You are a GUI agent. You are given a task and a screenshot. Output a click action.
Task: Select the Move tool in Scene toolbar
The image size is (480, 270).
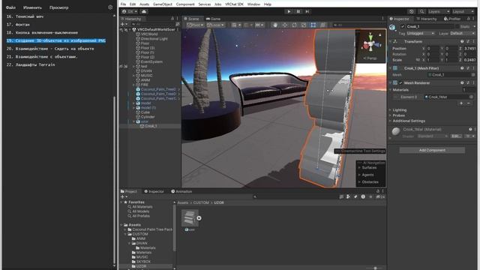point(285,25)
